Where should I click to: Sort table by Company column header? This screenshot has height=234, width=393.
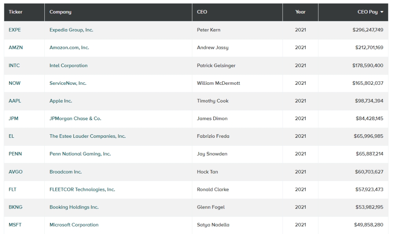pyautogui.click(x=61, y=12)
